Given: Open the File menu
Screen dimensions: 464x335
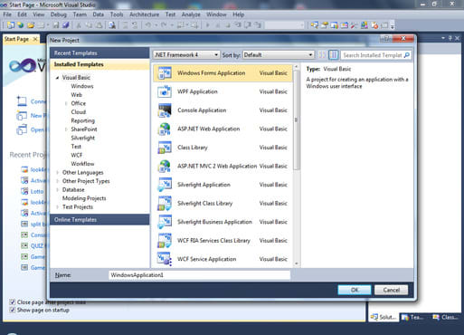Looking at the screenshot, I should coord(7,14).
